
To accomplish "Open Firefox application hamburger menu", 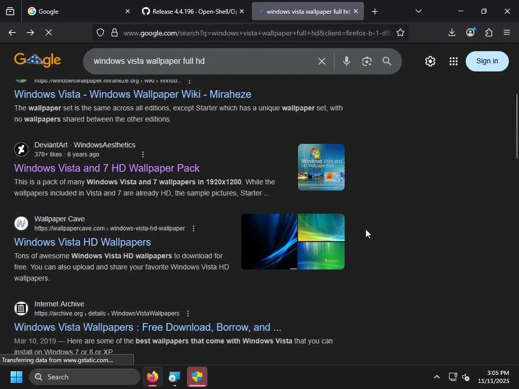I will tap(507, 32).
